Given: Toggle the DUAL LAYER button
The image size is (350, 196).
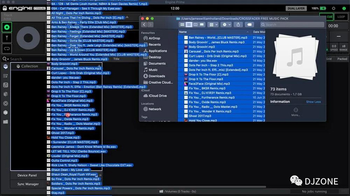Looking at the screenshot, I should pyautogui.click(x=296, y=8).
